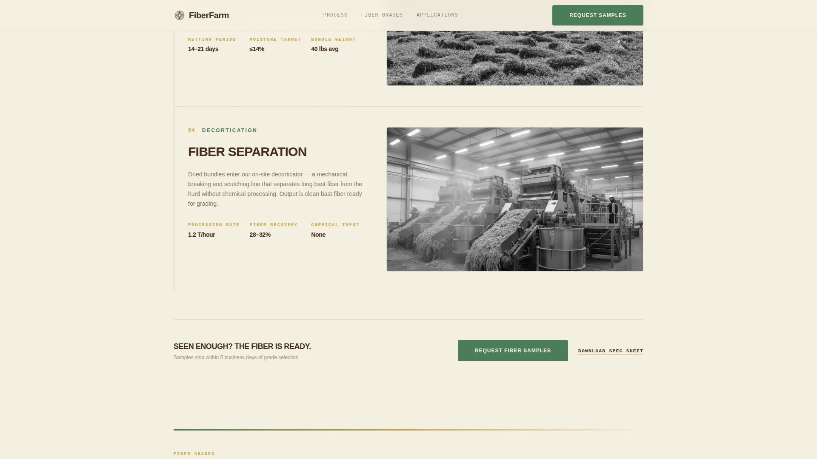
Task: Click the Retting Period label
Action: pyautogui.click(x=212, y=40)
